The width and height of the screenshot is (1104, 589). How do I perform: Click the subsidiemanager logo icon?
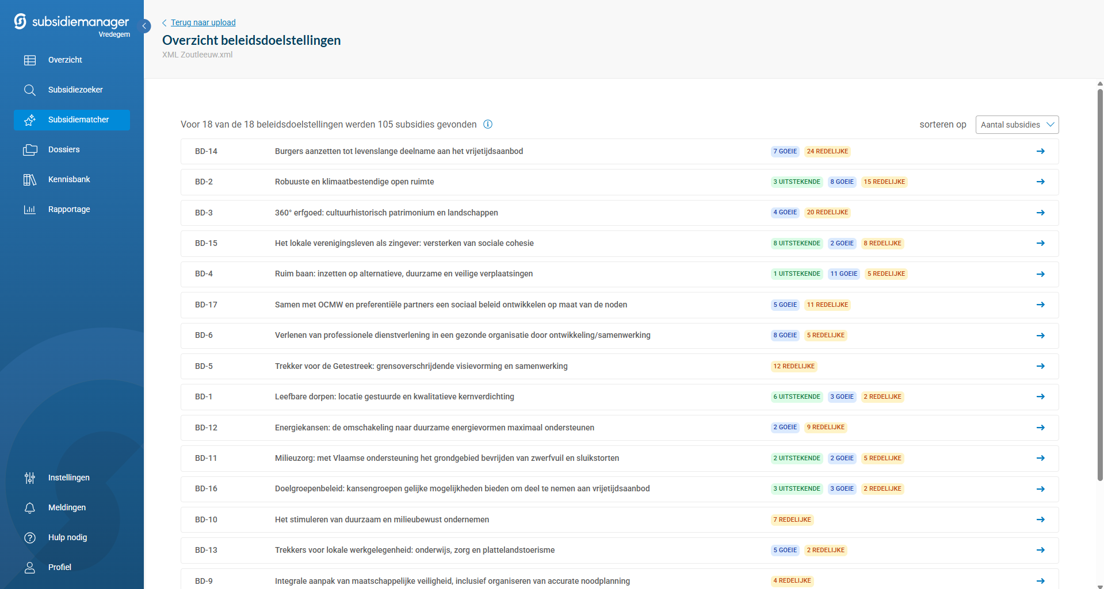20,21
